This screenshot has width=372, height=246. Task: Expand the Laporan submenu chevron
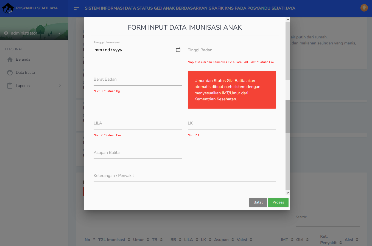pos(60,86)
